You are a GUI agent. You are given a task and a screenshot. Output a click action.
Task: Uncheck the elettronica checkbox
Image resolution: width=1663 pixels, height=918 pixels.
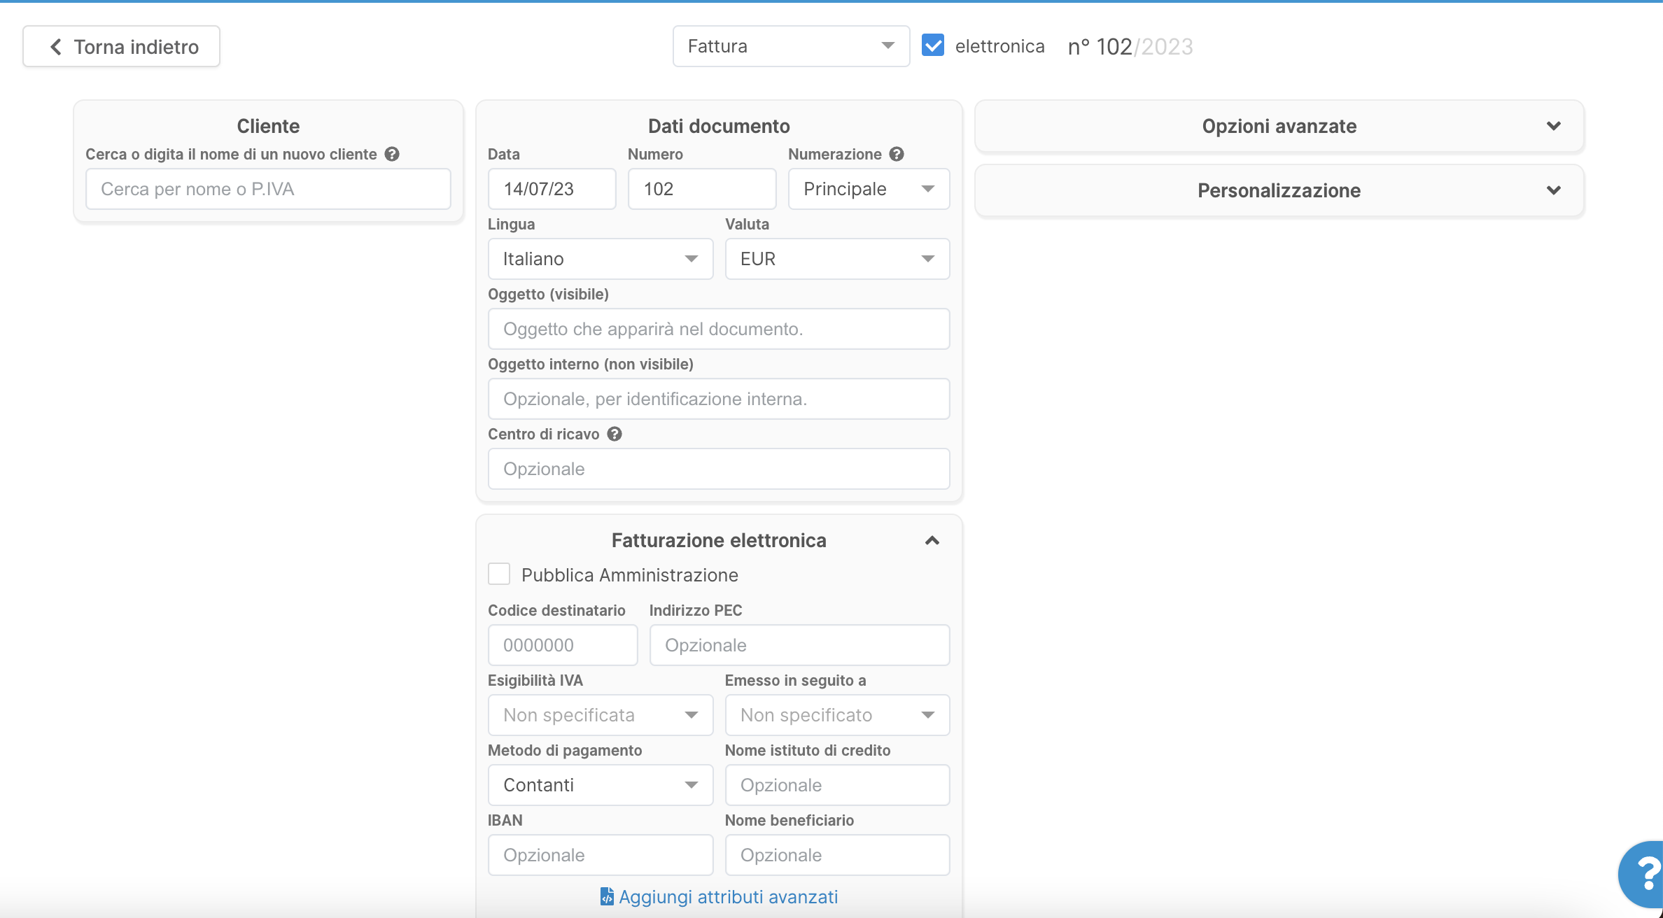click(933, 45)
